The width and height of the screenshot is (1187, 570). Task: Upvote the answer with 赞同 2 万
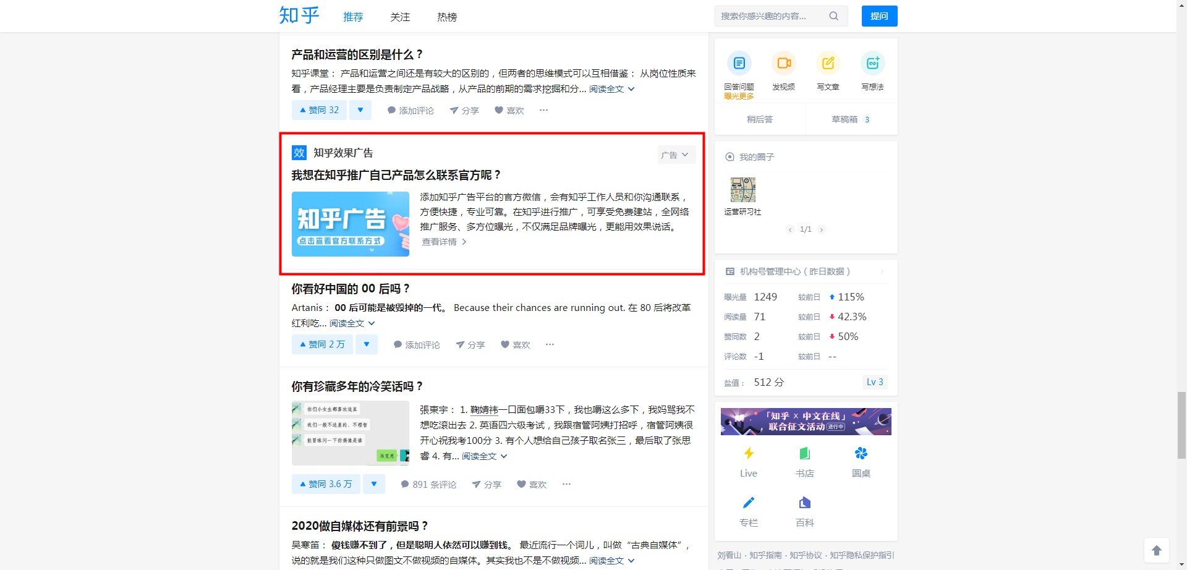click(322, 344)
